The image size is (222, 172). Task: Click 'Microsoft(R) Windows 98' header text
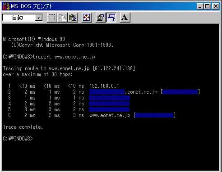(x=34, y=39)
